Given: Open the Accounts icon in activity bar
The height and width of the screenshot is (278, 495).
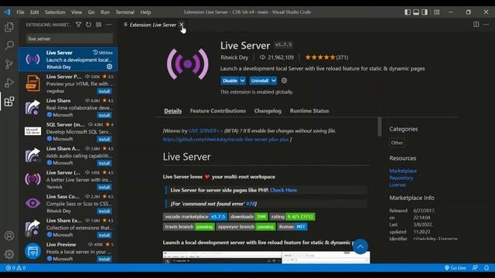Looking at the screenshot, I should tap(9, 236).
